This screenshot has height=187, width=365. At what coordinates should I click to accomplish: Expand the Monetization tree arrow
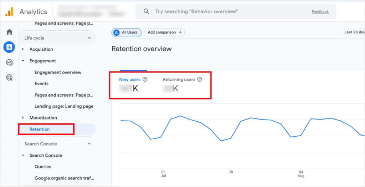23,118
